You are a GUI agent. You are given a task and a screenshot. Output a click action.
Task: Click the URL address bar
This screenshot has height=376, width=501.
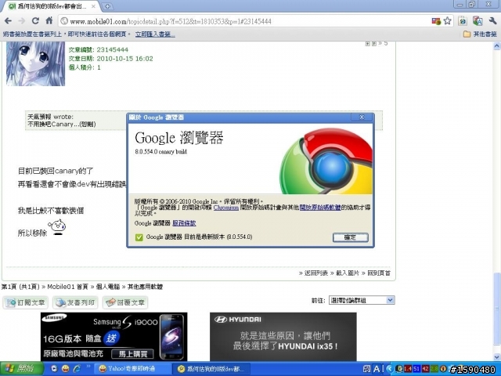pyautogui.click(x=243, y=21)
